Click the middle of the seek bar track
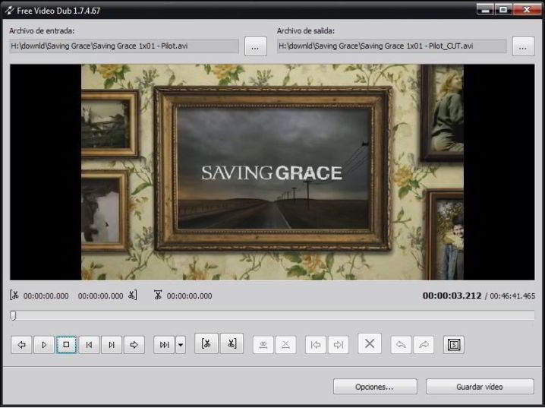The image size is (545, 408). point(272,315)
